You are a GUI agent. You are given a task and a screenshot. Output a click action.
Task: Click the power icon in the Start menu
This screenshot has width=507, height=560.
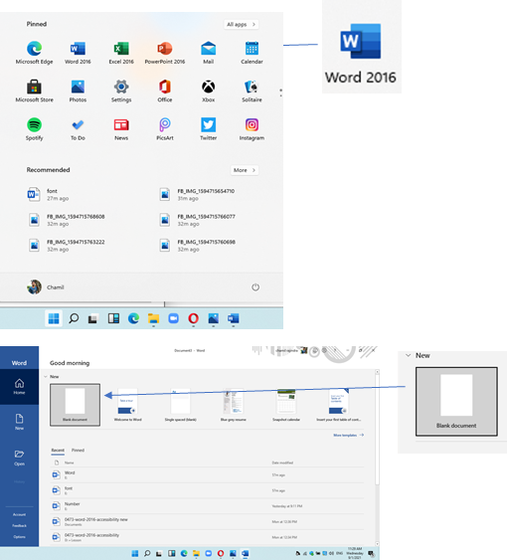(255, 287)
